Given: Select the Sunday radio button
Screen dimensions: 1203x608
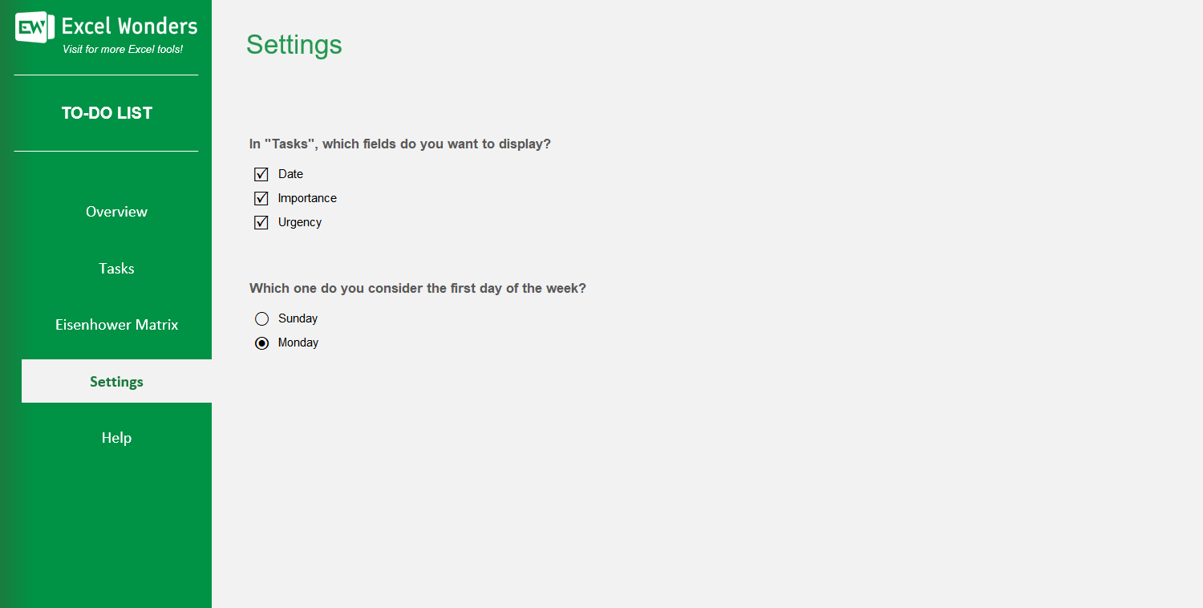Looking at the screenshot, I should [x=261, y=318].
